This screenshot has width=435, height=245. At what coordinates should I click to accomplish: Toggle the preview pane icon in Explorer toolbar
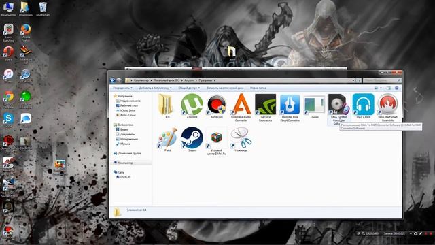tap(388, 88)
